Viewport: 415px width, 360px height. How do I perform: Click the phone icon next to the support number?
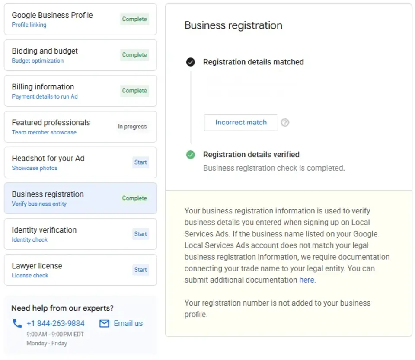(17, 323)
